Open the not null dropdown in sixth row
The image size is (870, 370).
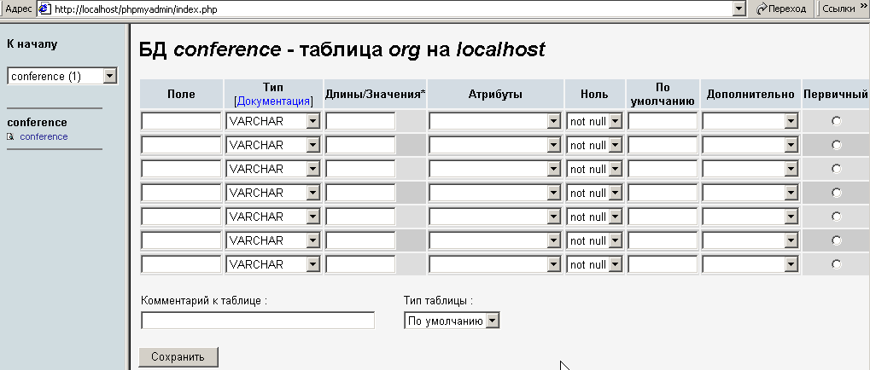coord(595,240)
